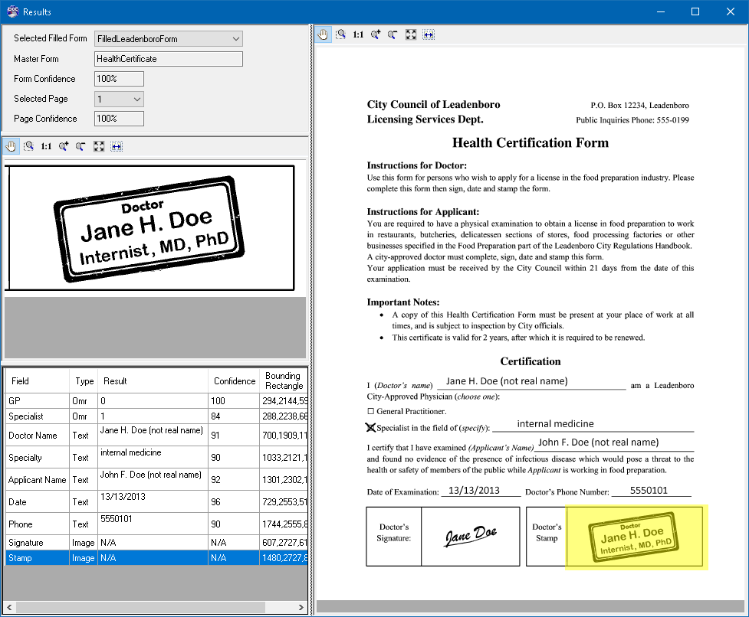This screenshot has height=617, width=749.
Task: Set document viewer to 1:1 actual size
Action: click(x=358, y=34)
